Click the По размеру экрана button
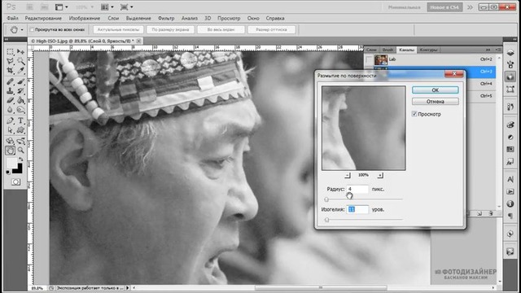 coord(170,29)
